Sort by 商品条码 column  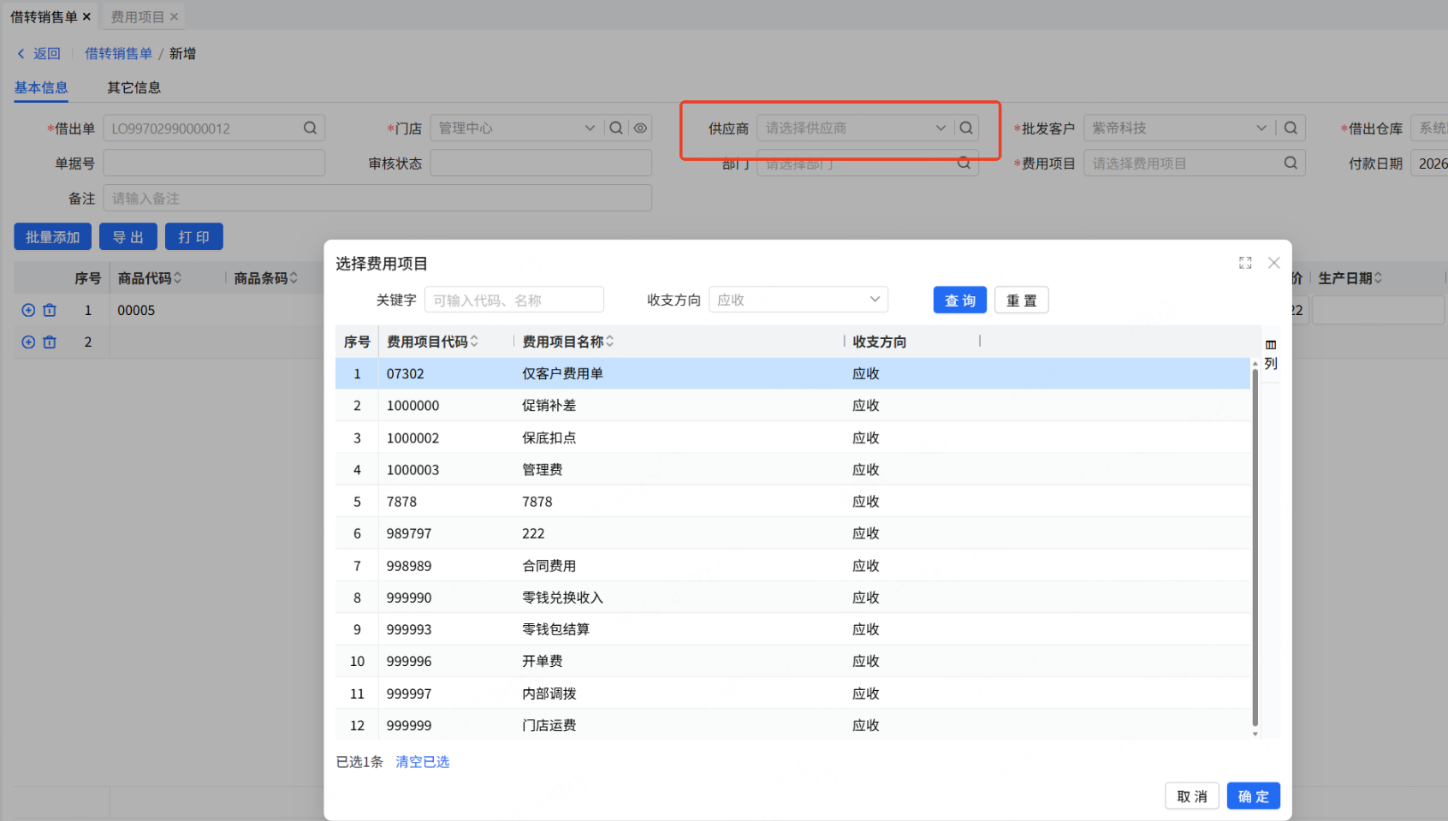(x=294, y=278)
